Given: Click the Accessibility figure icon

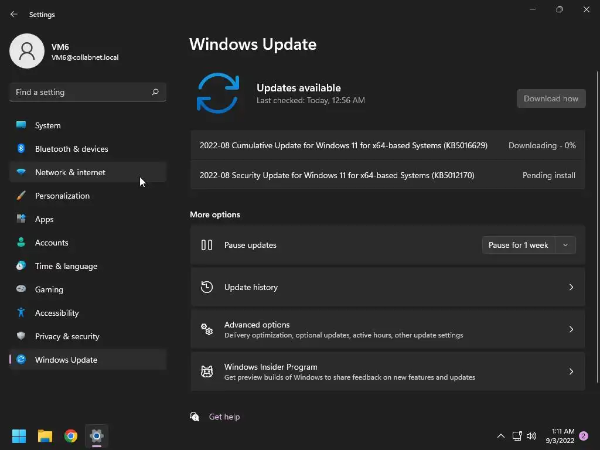Looking at the screenshot, I should point(21,313).
